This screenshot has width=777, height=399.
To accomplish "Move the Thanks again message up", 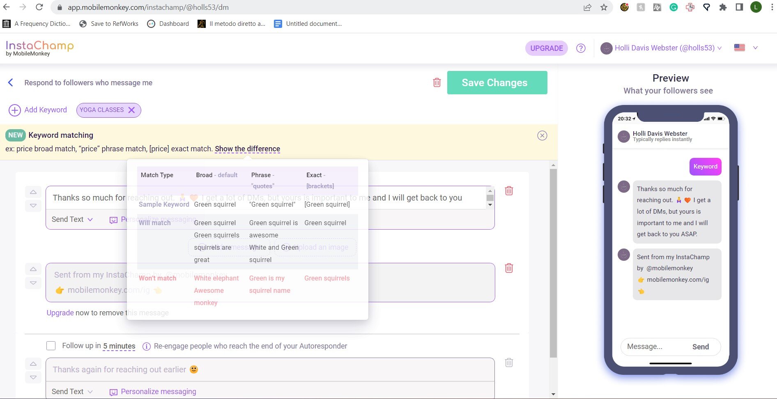I will point(33,364).
